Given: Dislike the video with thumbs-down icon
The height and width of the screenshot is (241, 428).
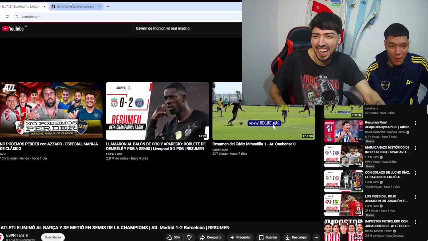Looking at the screenshot, I should [x=189, y=237].
